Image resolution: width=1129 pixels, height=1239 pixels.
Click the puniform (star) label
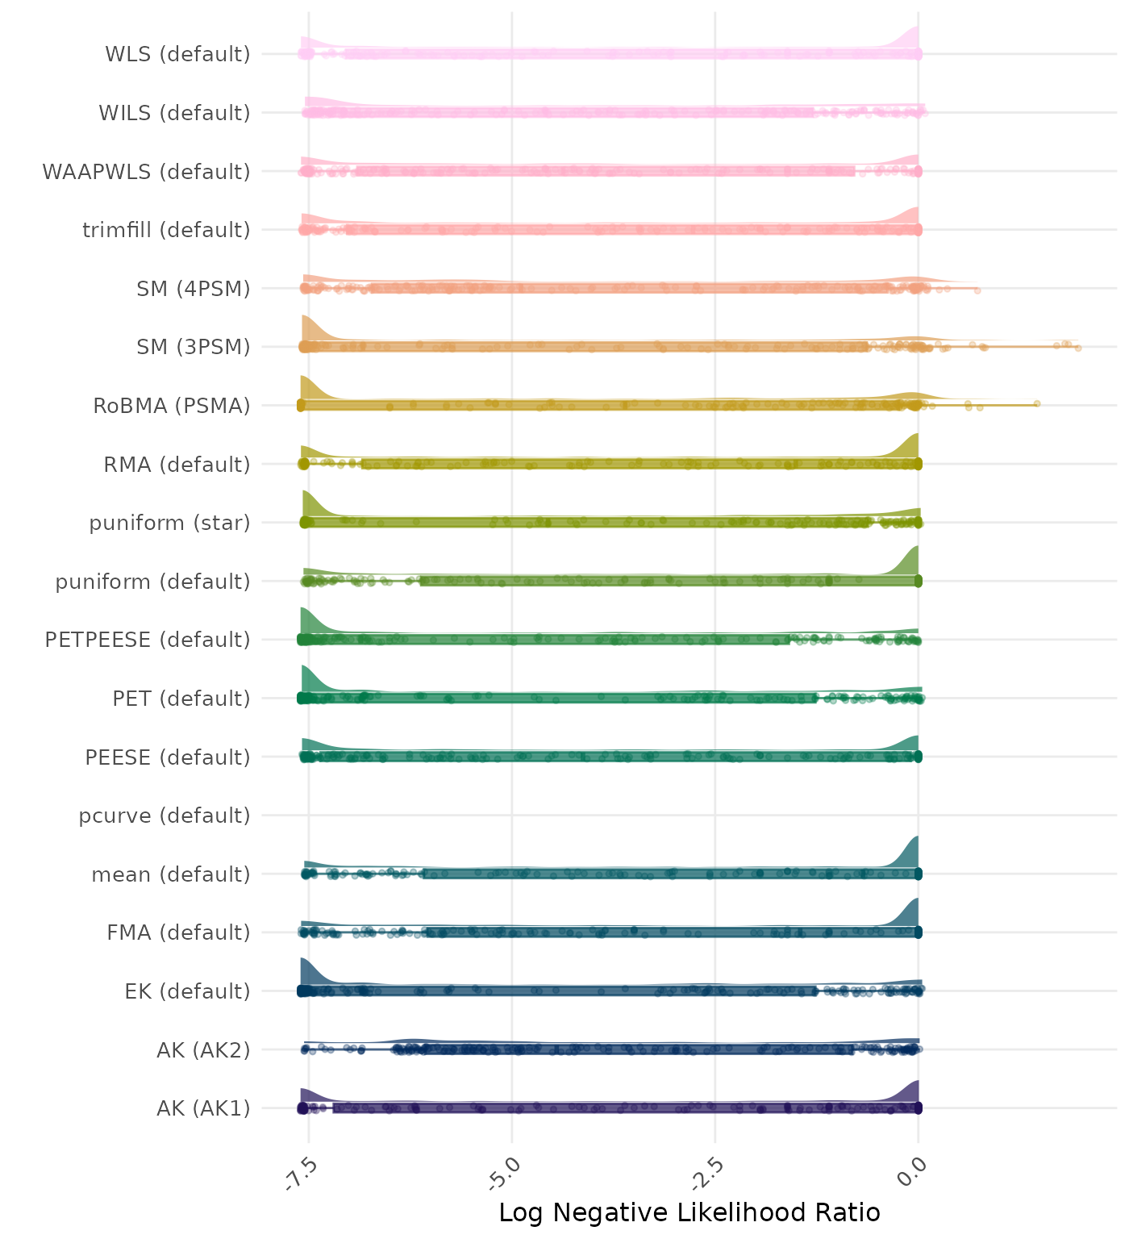pyautogui.click(x=169, y=524)
